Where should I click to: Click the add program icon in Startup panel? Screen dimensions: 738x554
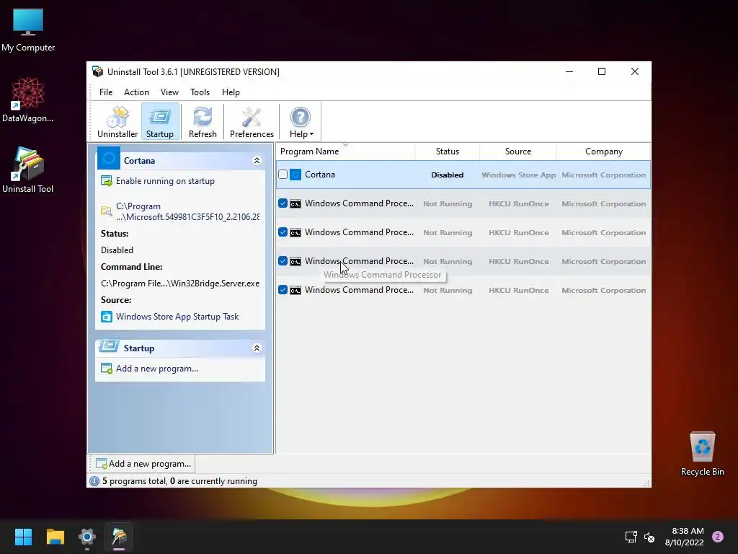[107, 369]
